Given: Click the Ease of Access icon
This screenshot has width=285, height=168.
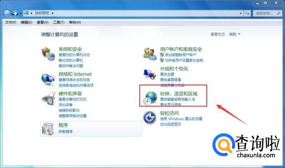Looking at the screenshot, I should [x=150, y=118].
